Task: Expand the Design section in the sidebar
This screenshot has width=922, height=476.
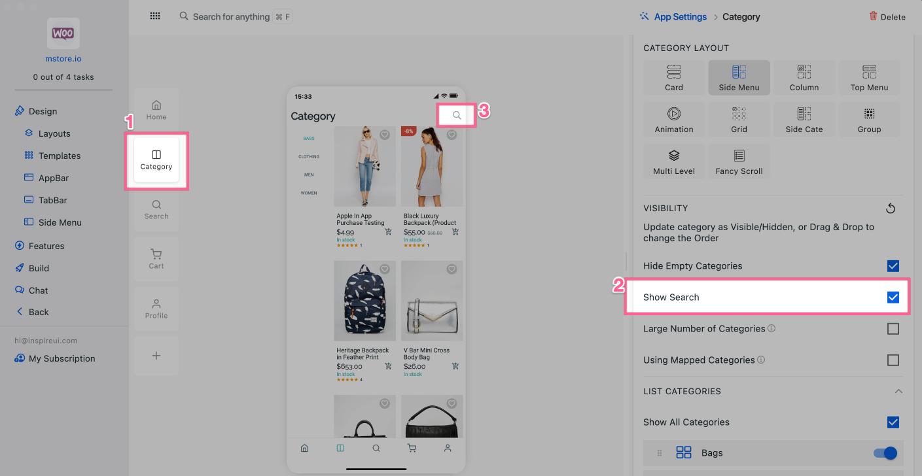Action: 43,111
